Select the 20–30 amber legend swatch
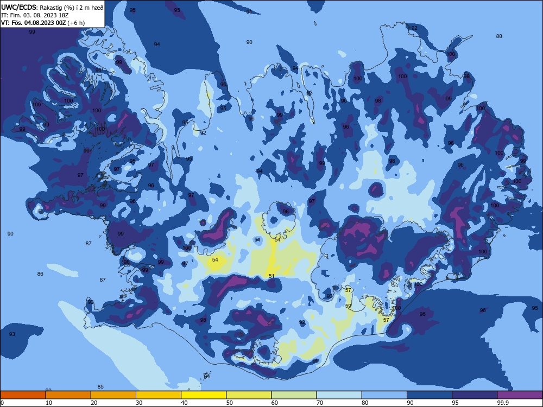Screen dimensions: 543x407 (113, 395)
